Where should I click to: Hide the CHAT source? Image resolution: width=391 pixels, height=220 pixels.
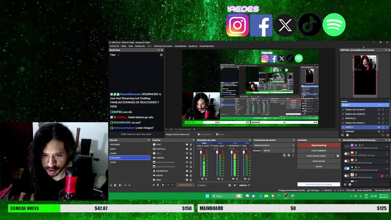pyautogui.click(x=187, y=145)
